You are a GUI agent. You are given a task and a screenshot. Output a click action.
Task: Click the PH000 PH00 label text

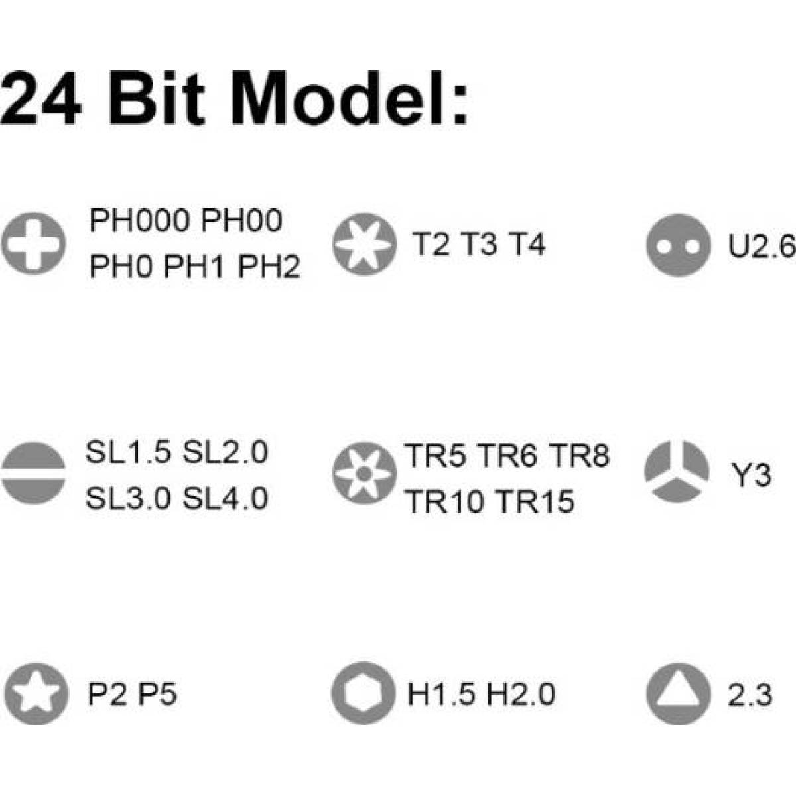[186, 220]
